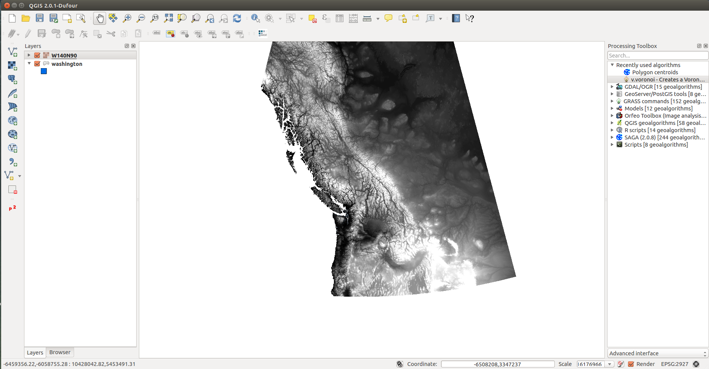
Task: Expand GRASS commands group
Action: coord(612,101)
